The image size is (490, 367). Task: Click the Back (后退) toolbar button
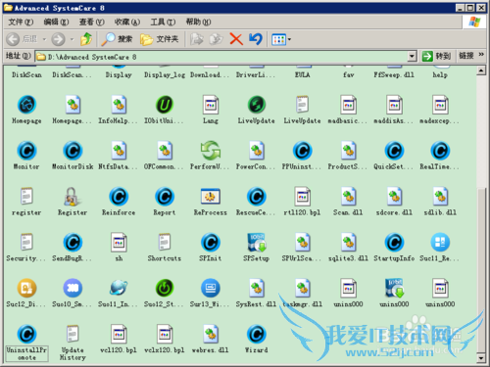(22, 39)
